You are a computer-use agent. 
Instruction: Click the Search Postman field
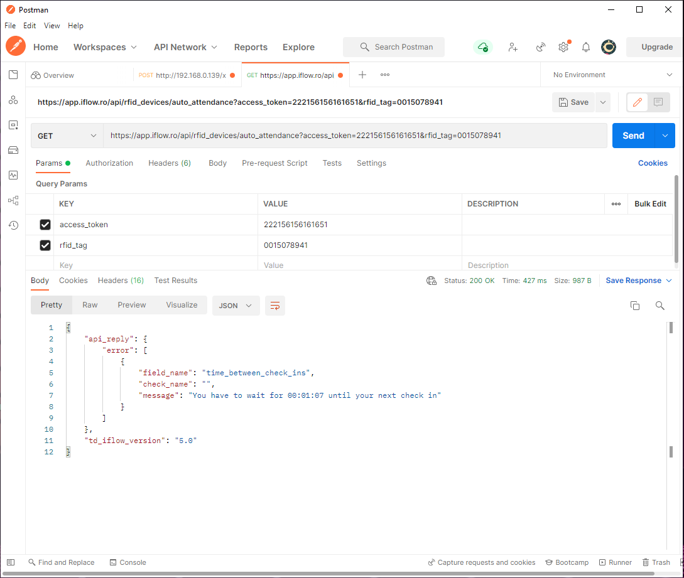point(393,47)
